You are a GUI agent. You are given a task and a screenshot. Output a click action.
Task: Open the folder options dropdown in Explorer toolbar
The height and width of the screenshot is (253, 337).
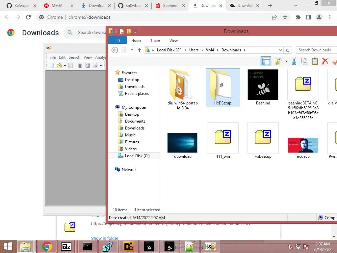(286, 61)
